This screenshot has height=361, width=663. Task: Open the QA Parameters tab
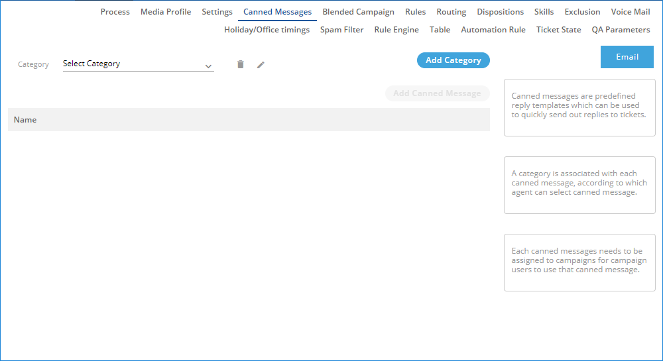click(621, 30)
